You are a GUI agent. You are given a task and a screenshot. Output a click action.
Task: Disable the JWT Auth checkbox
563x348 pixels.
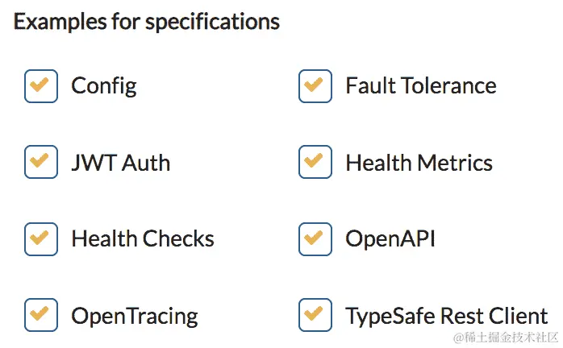click(x=41, y=162)
